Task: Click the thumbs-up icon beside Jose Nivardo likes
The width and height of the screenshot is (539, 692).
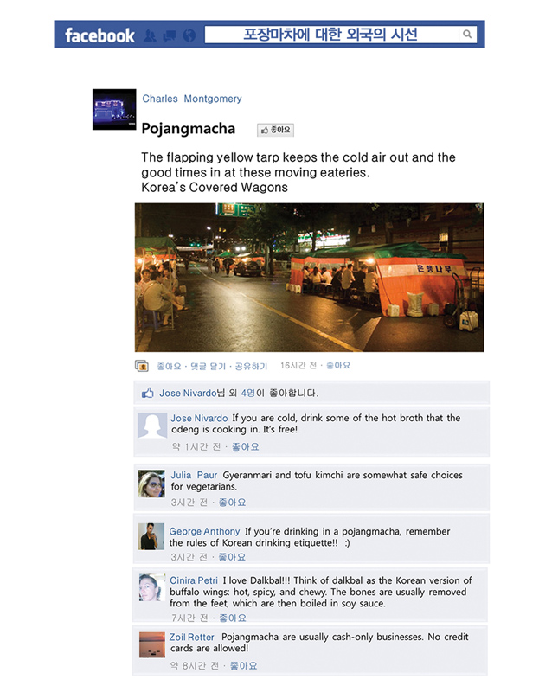Action: pyautogui.click(x=147, y=393)
